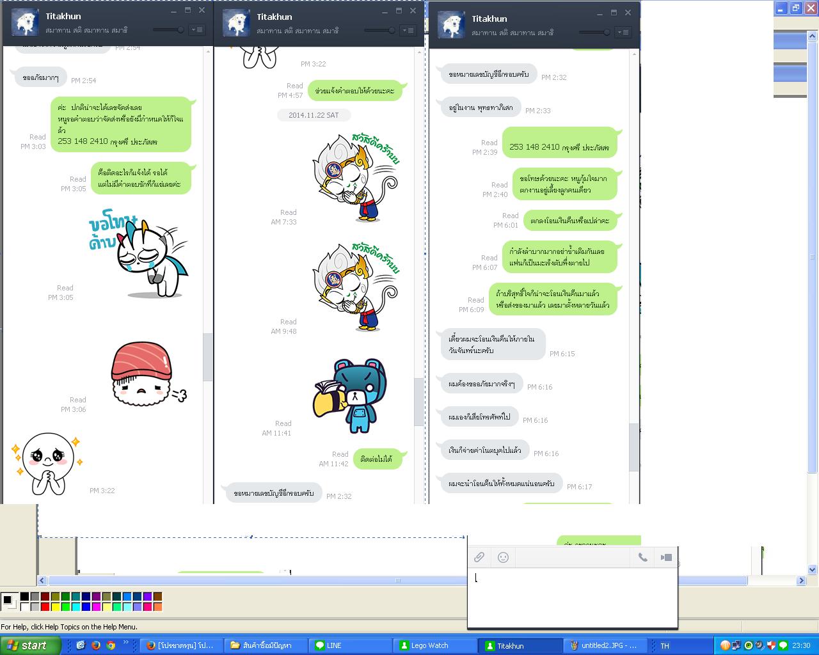Launch Chrome from the quick launch bar
819x655 pixels.
[x=110, y=645]
